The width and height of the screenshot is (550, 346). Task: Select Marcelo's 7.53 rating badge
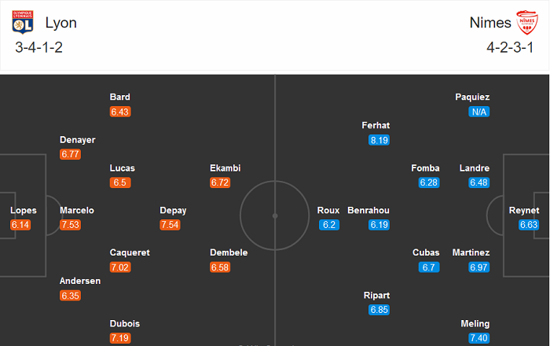pyautogui.click(x=70, y=225)
